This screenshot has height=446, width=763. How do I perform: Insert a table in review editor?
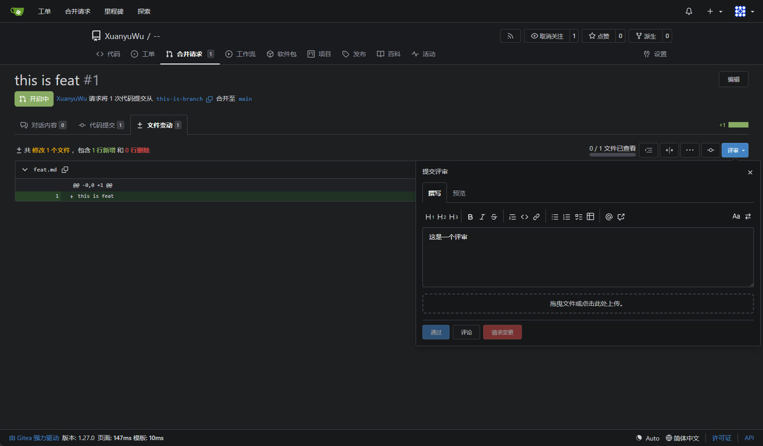(590, 217)
